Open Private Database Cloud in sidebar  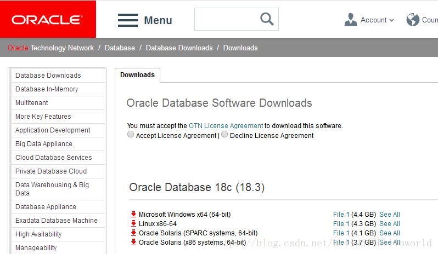58,171
